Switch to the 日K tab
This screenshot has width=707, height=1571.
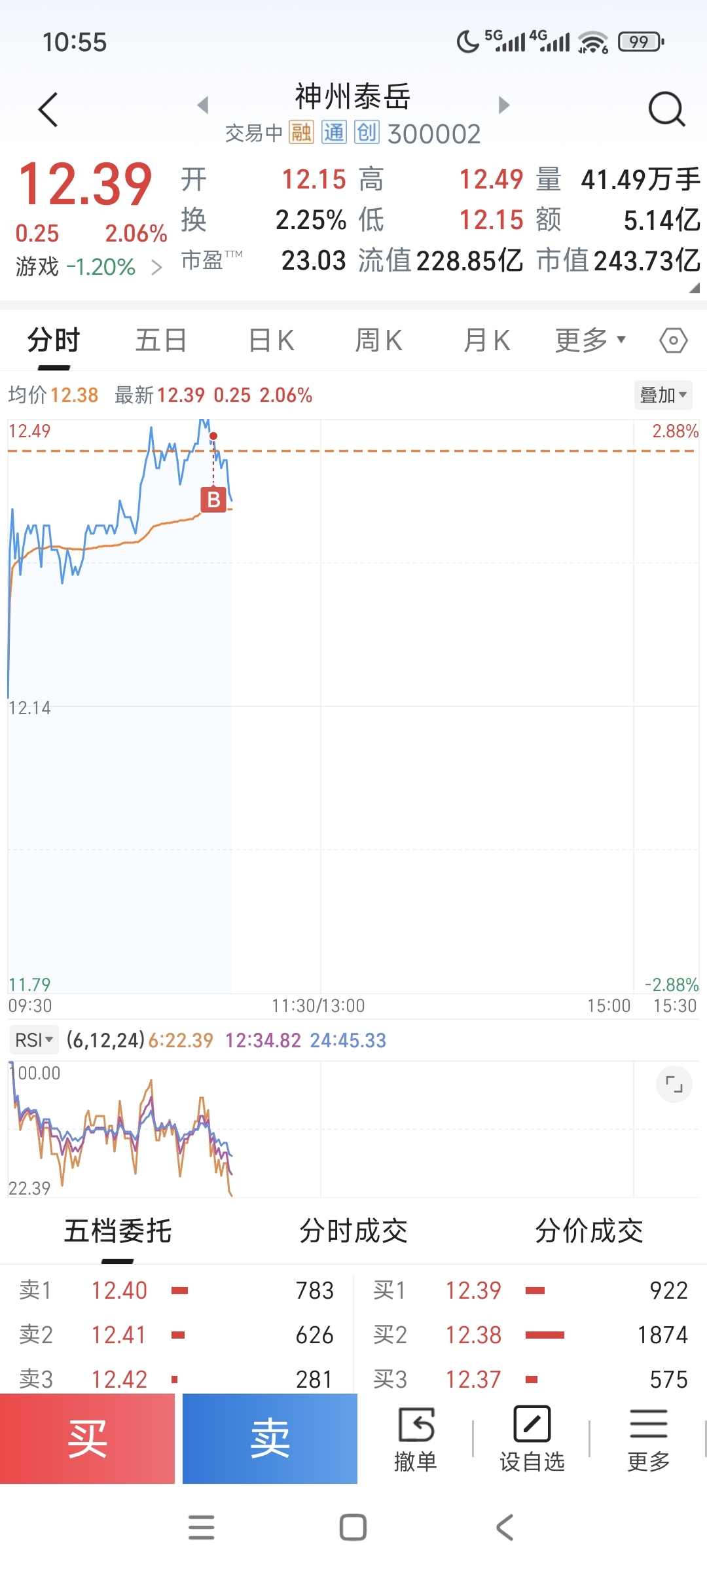pos(272,340)
